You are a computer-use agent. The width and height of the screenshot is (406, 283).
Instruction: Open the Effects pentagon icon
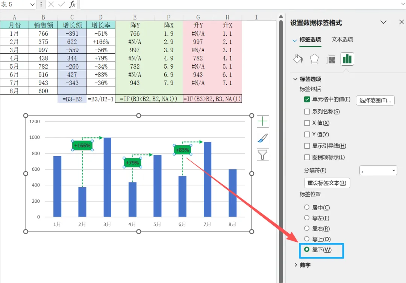point(314,59)
